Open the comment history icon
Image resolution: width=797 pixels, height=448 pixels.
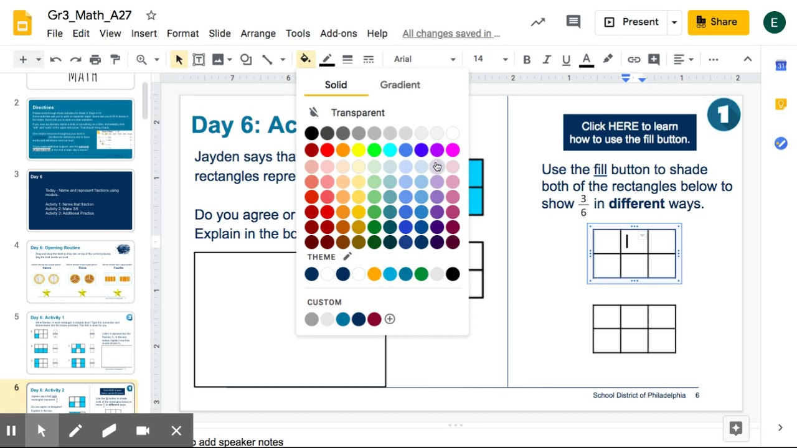point(573,22)
